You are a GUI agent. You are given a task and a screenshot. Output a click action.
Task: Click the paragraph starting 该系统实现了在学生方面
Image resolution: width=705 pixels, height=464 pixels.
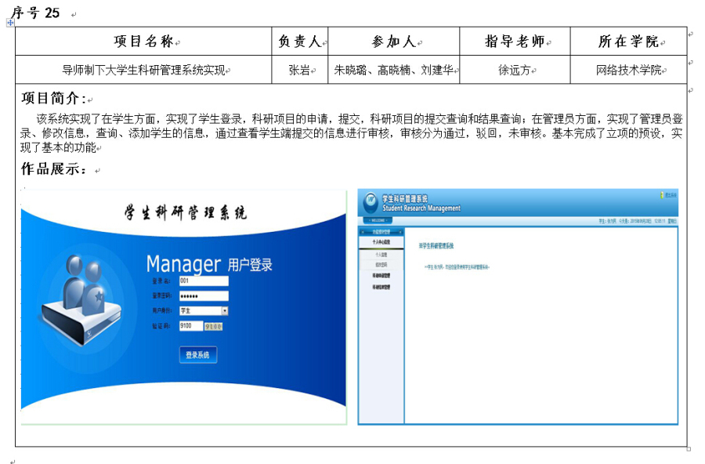[x=352, y=133]
